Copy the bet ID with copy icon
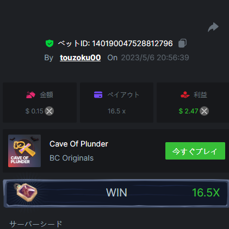This screenshot has height=229, width=229. point(182,43)
